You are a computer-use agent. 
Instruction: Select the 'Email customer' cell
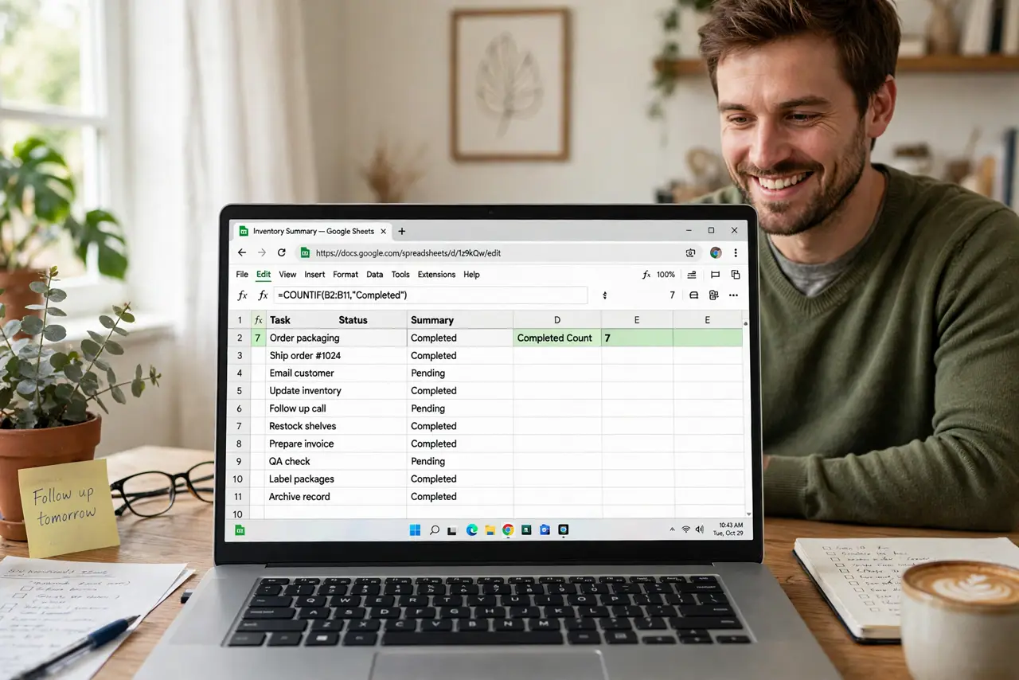[x=335, y=373]
